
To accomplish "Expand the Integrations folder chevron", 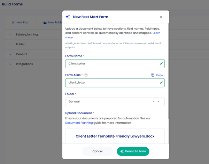I will pyautogui.click(x=10, y=64).
